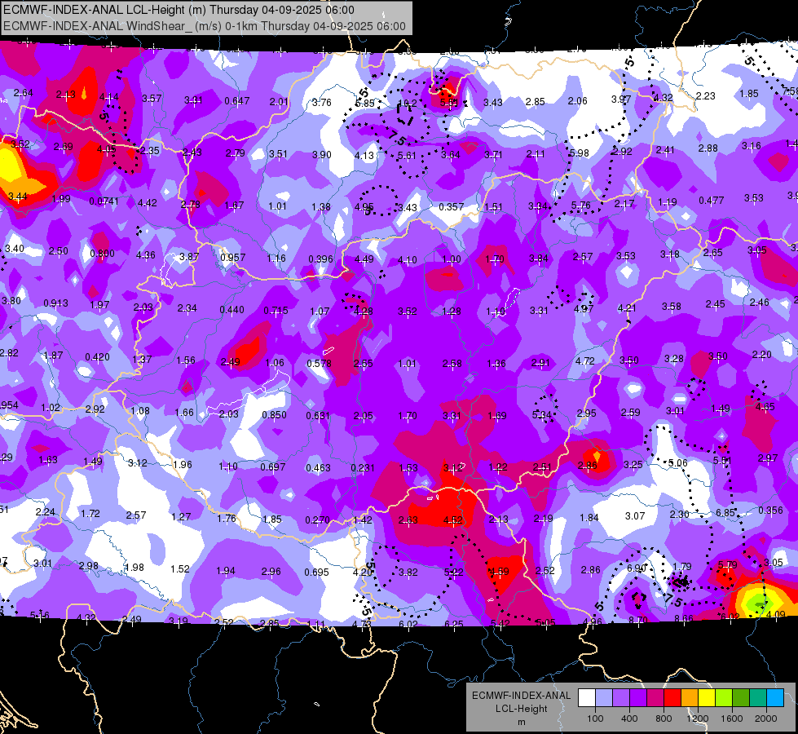
Task: Click the legend tick label 800
Action: point(664,719)
